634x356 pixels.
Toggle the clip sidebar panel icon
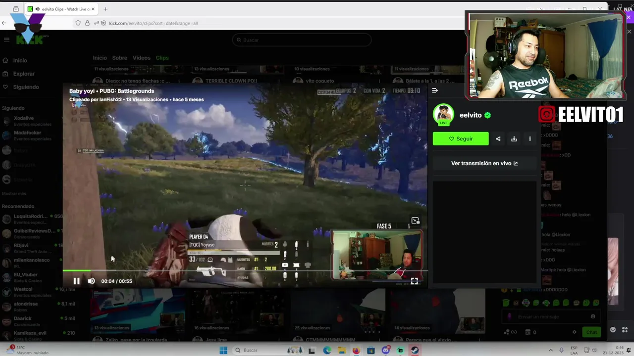pos(435,90)
